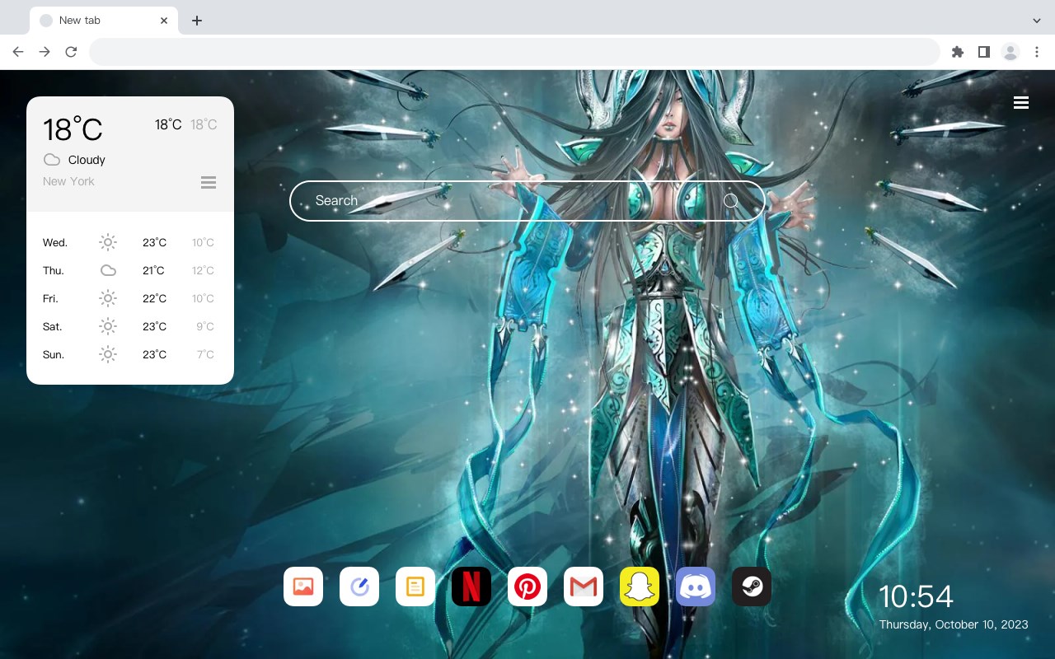Image resolution: width=1055 pixels, height=659 pixels.
Task: Click the sunny icon in Fri. row
Action: 108,298
